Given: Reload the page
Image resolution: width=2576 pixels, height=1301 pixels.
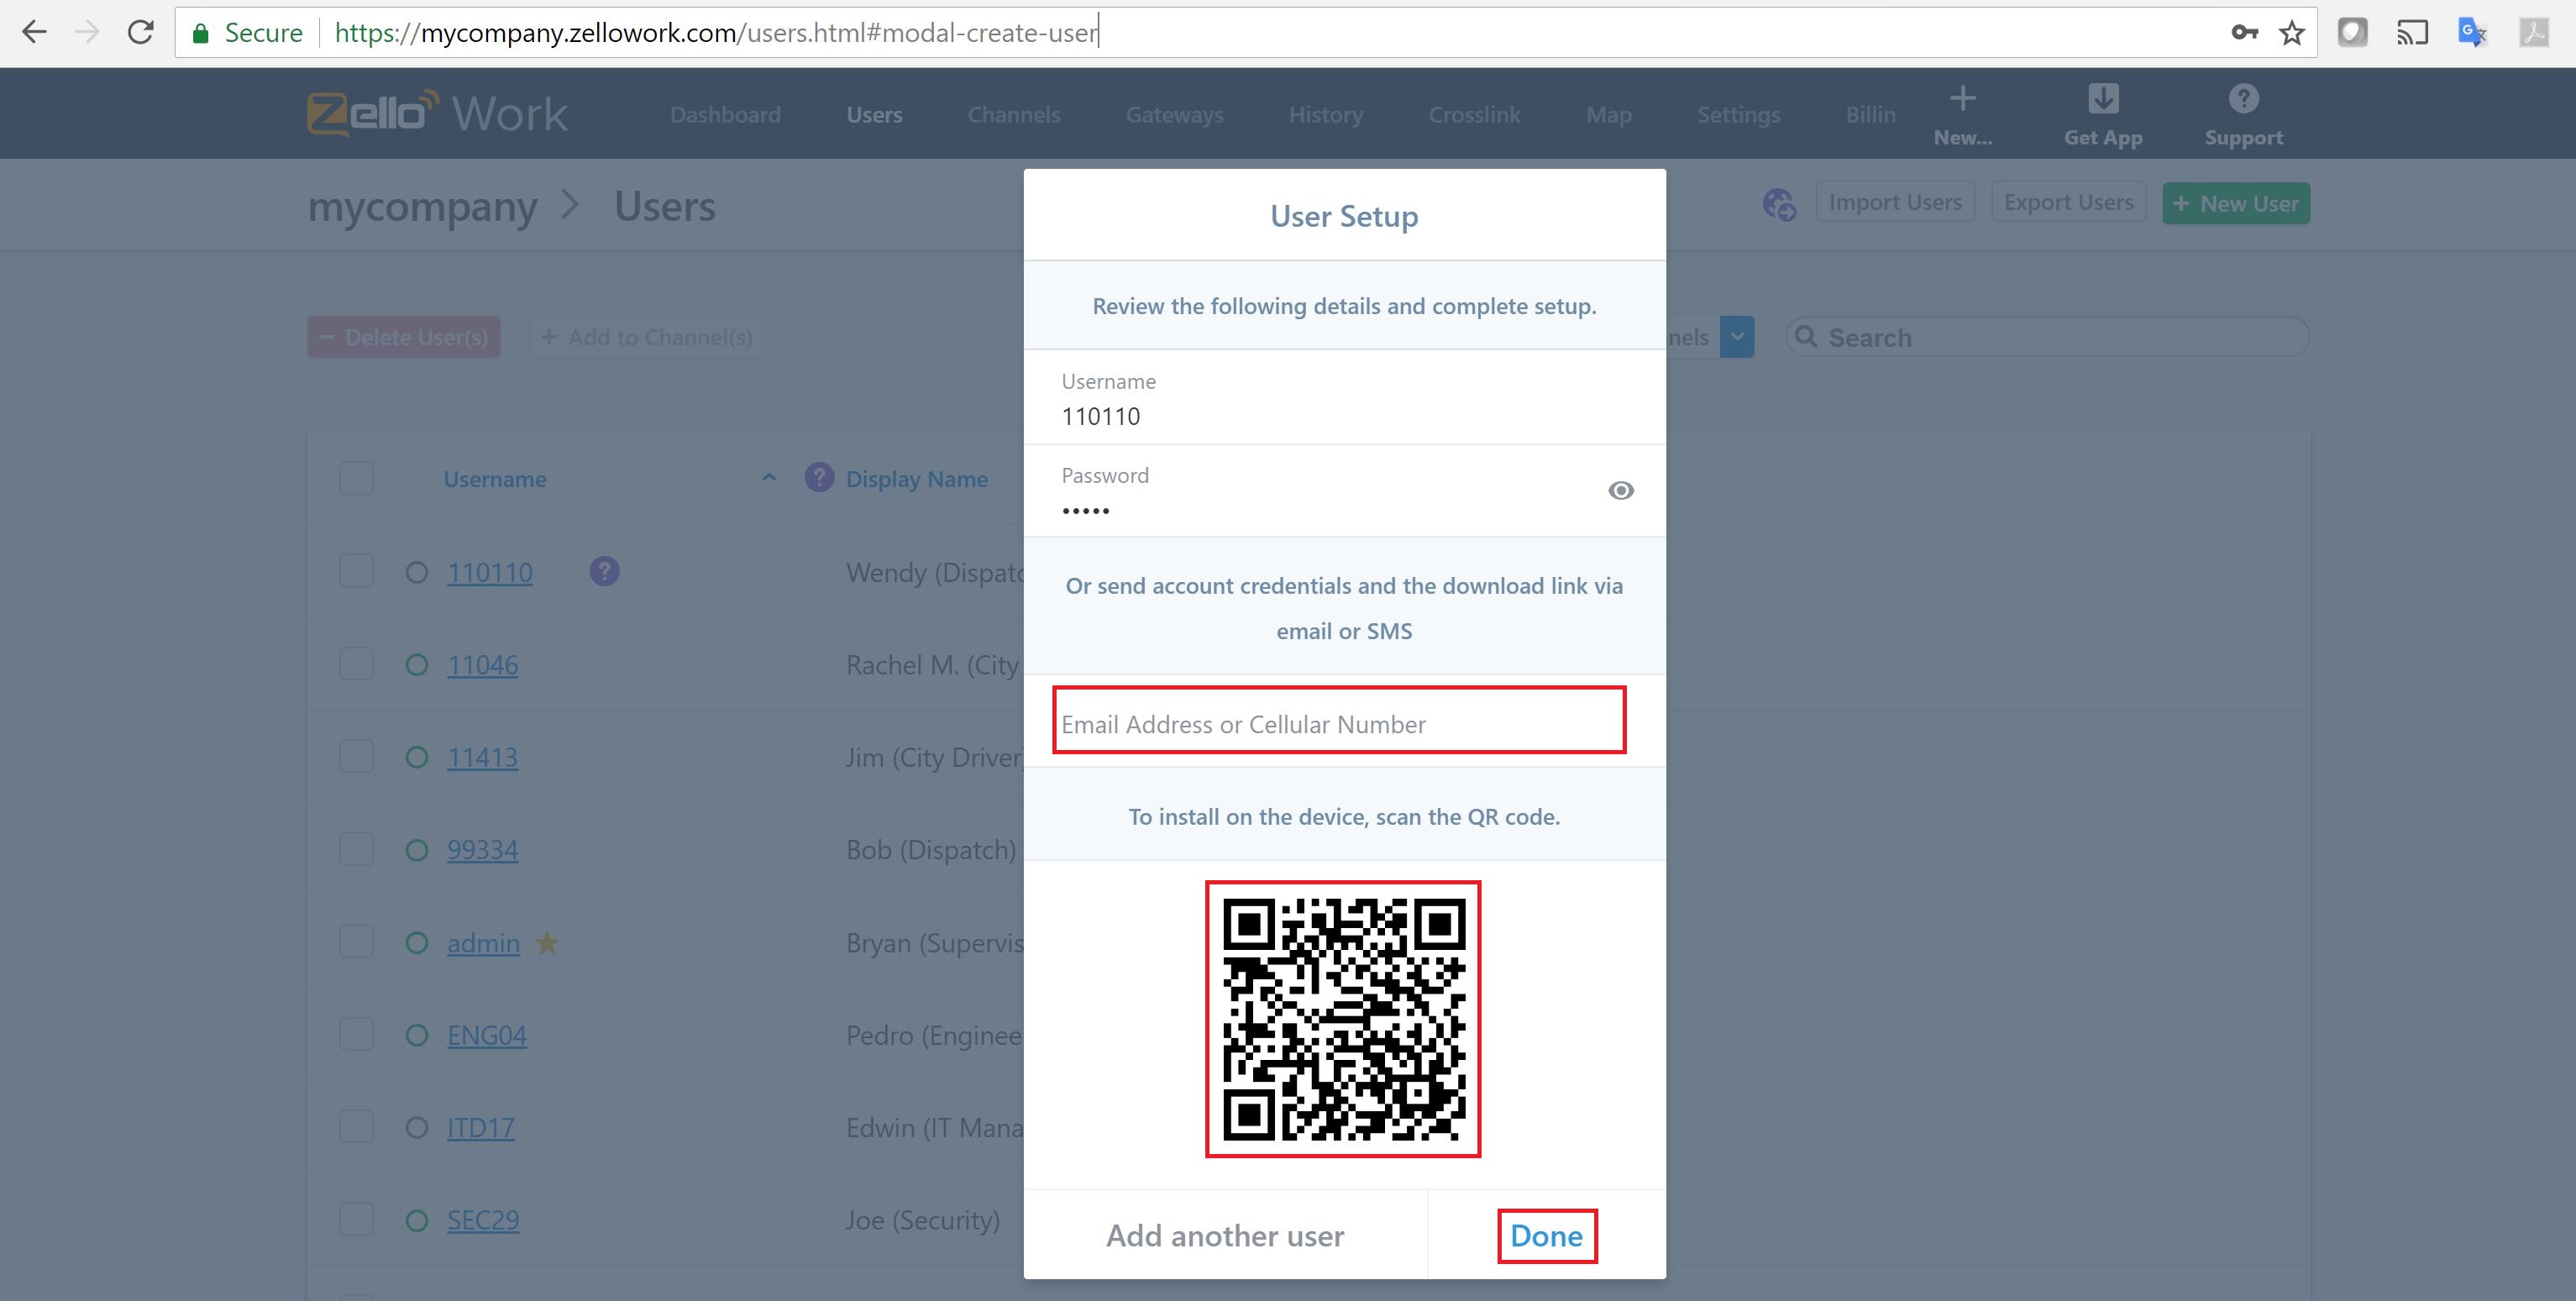Looking at the screenshot, I should tap(141, 32).
